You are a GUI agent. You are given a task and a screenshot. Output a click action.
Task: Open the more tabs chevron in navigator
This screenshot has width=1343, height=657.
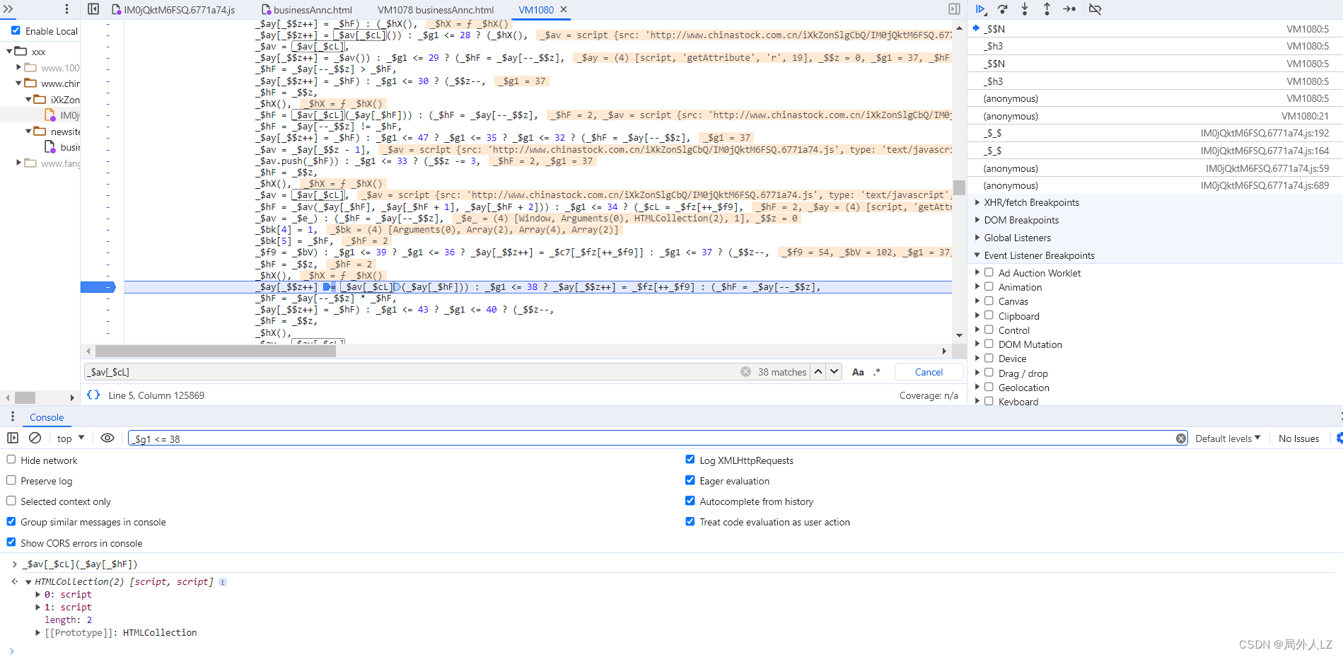[x=8, y=9]
